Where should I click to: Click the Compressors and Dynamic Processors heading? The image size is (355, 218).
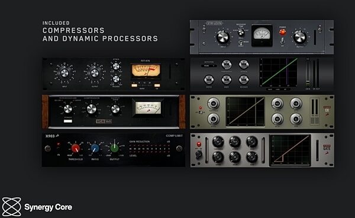[101, 34]
